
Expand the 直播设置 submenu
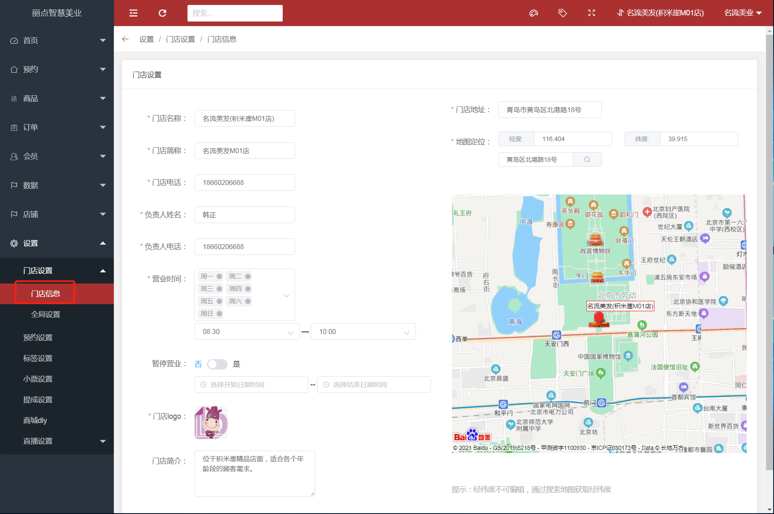pos(57,441)
